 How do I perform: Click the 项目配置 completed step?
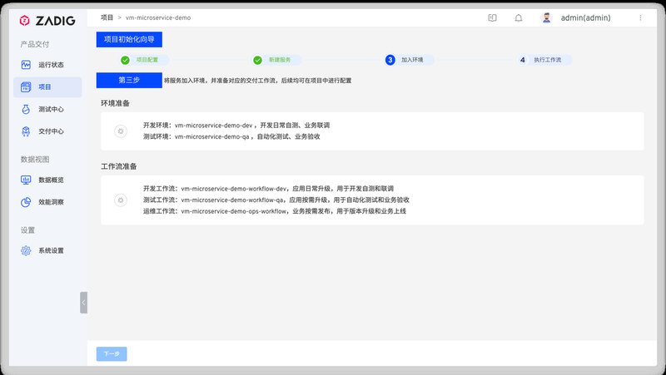coord(146,60)
